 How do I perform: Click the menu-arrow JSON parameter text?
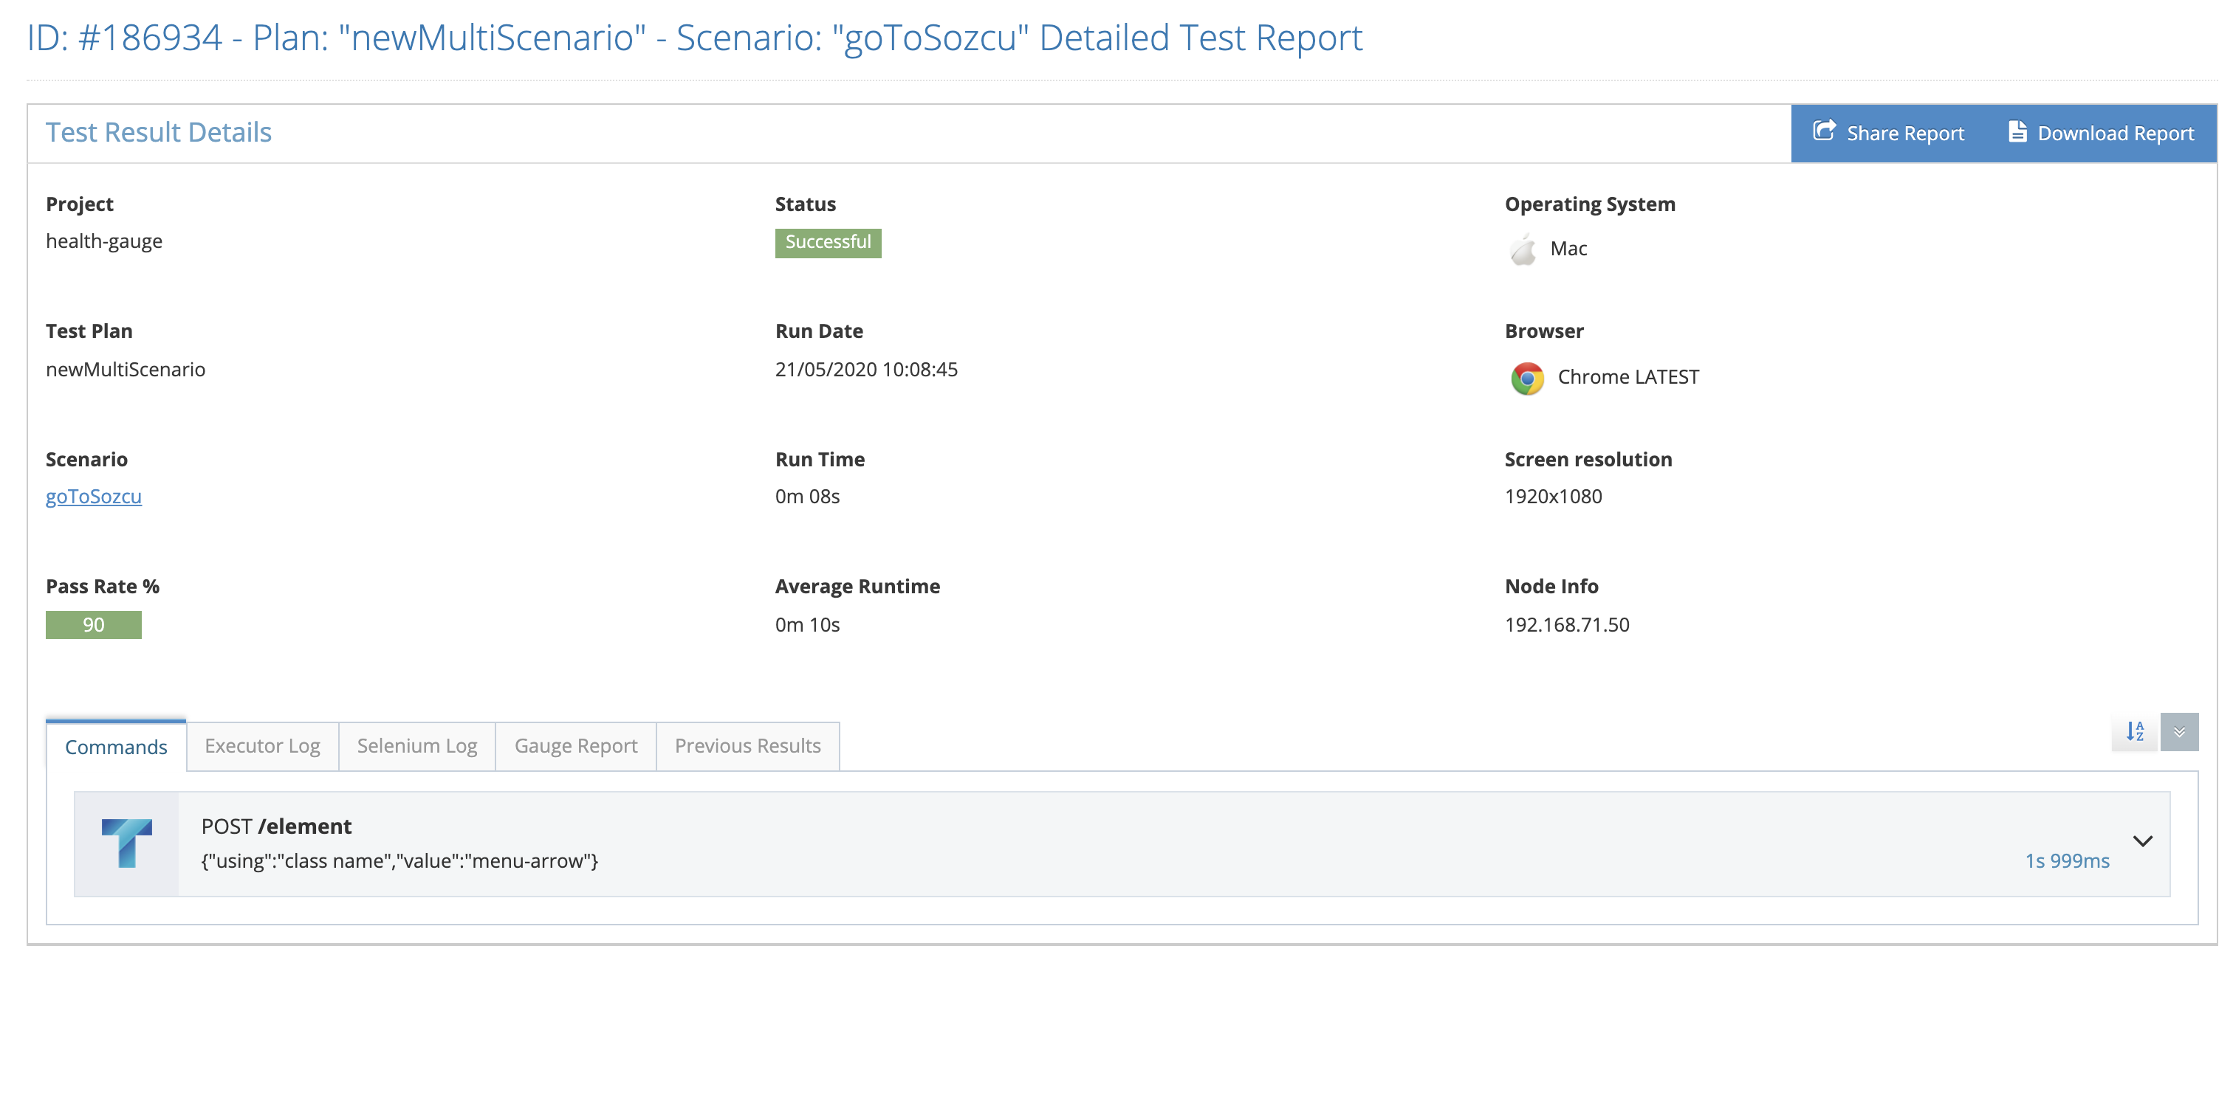(399, 860)
